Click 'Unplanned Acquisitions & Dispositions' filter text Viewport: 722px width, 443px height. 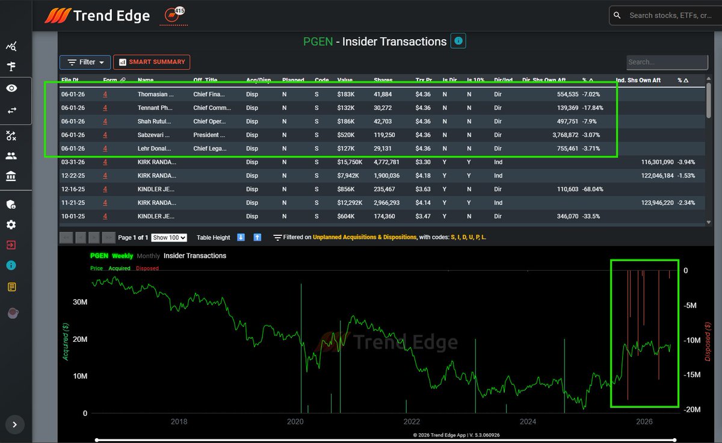365,237
